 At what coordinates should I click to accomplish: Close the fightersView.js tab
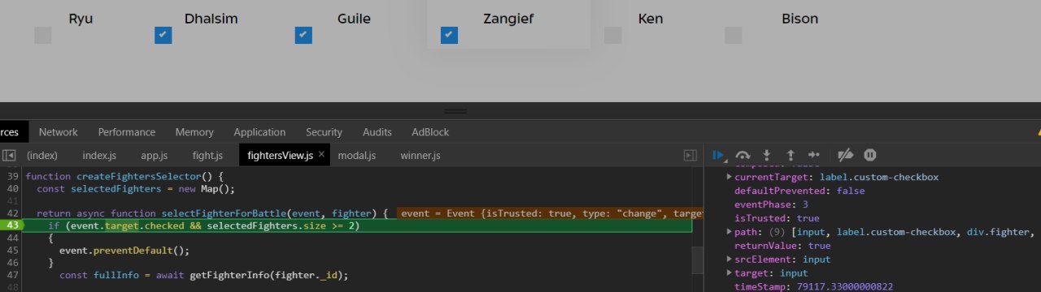coord(321,154)
